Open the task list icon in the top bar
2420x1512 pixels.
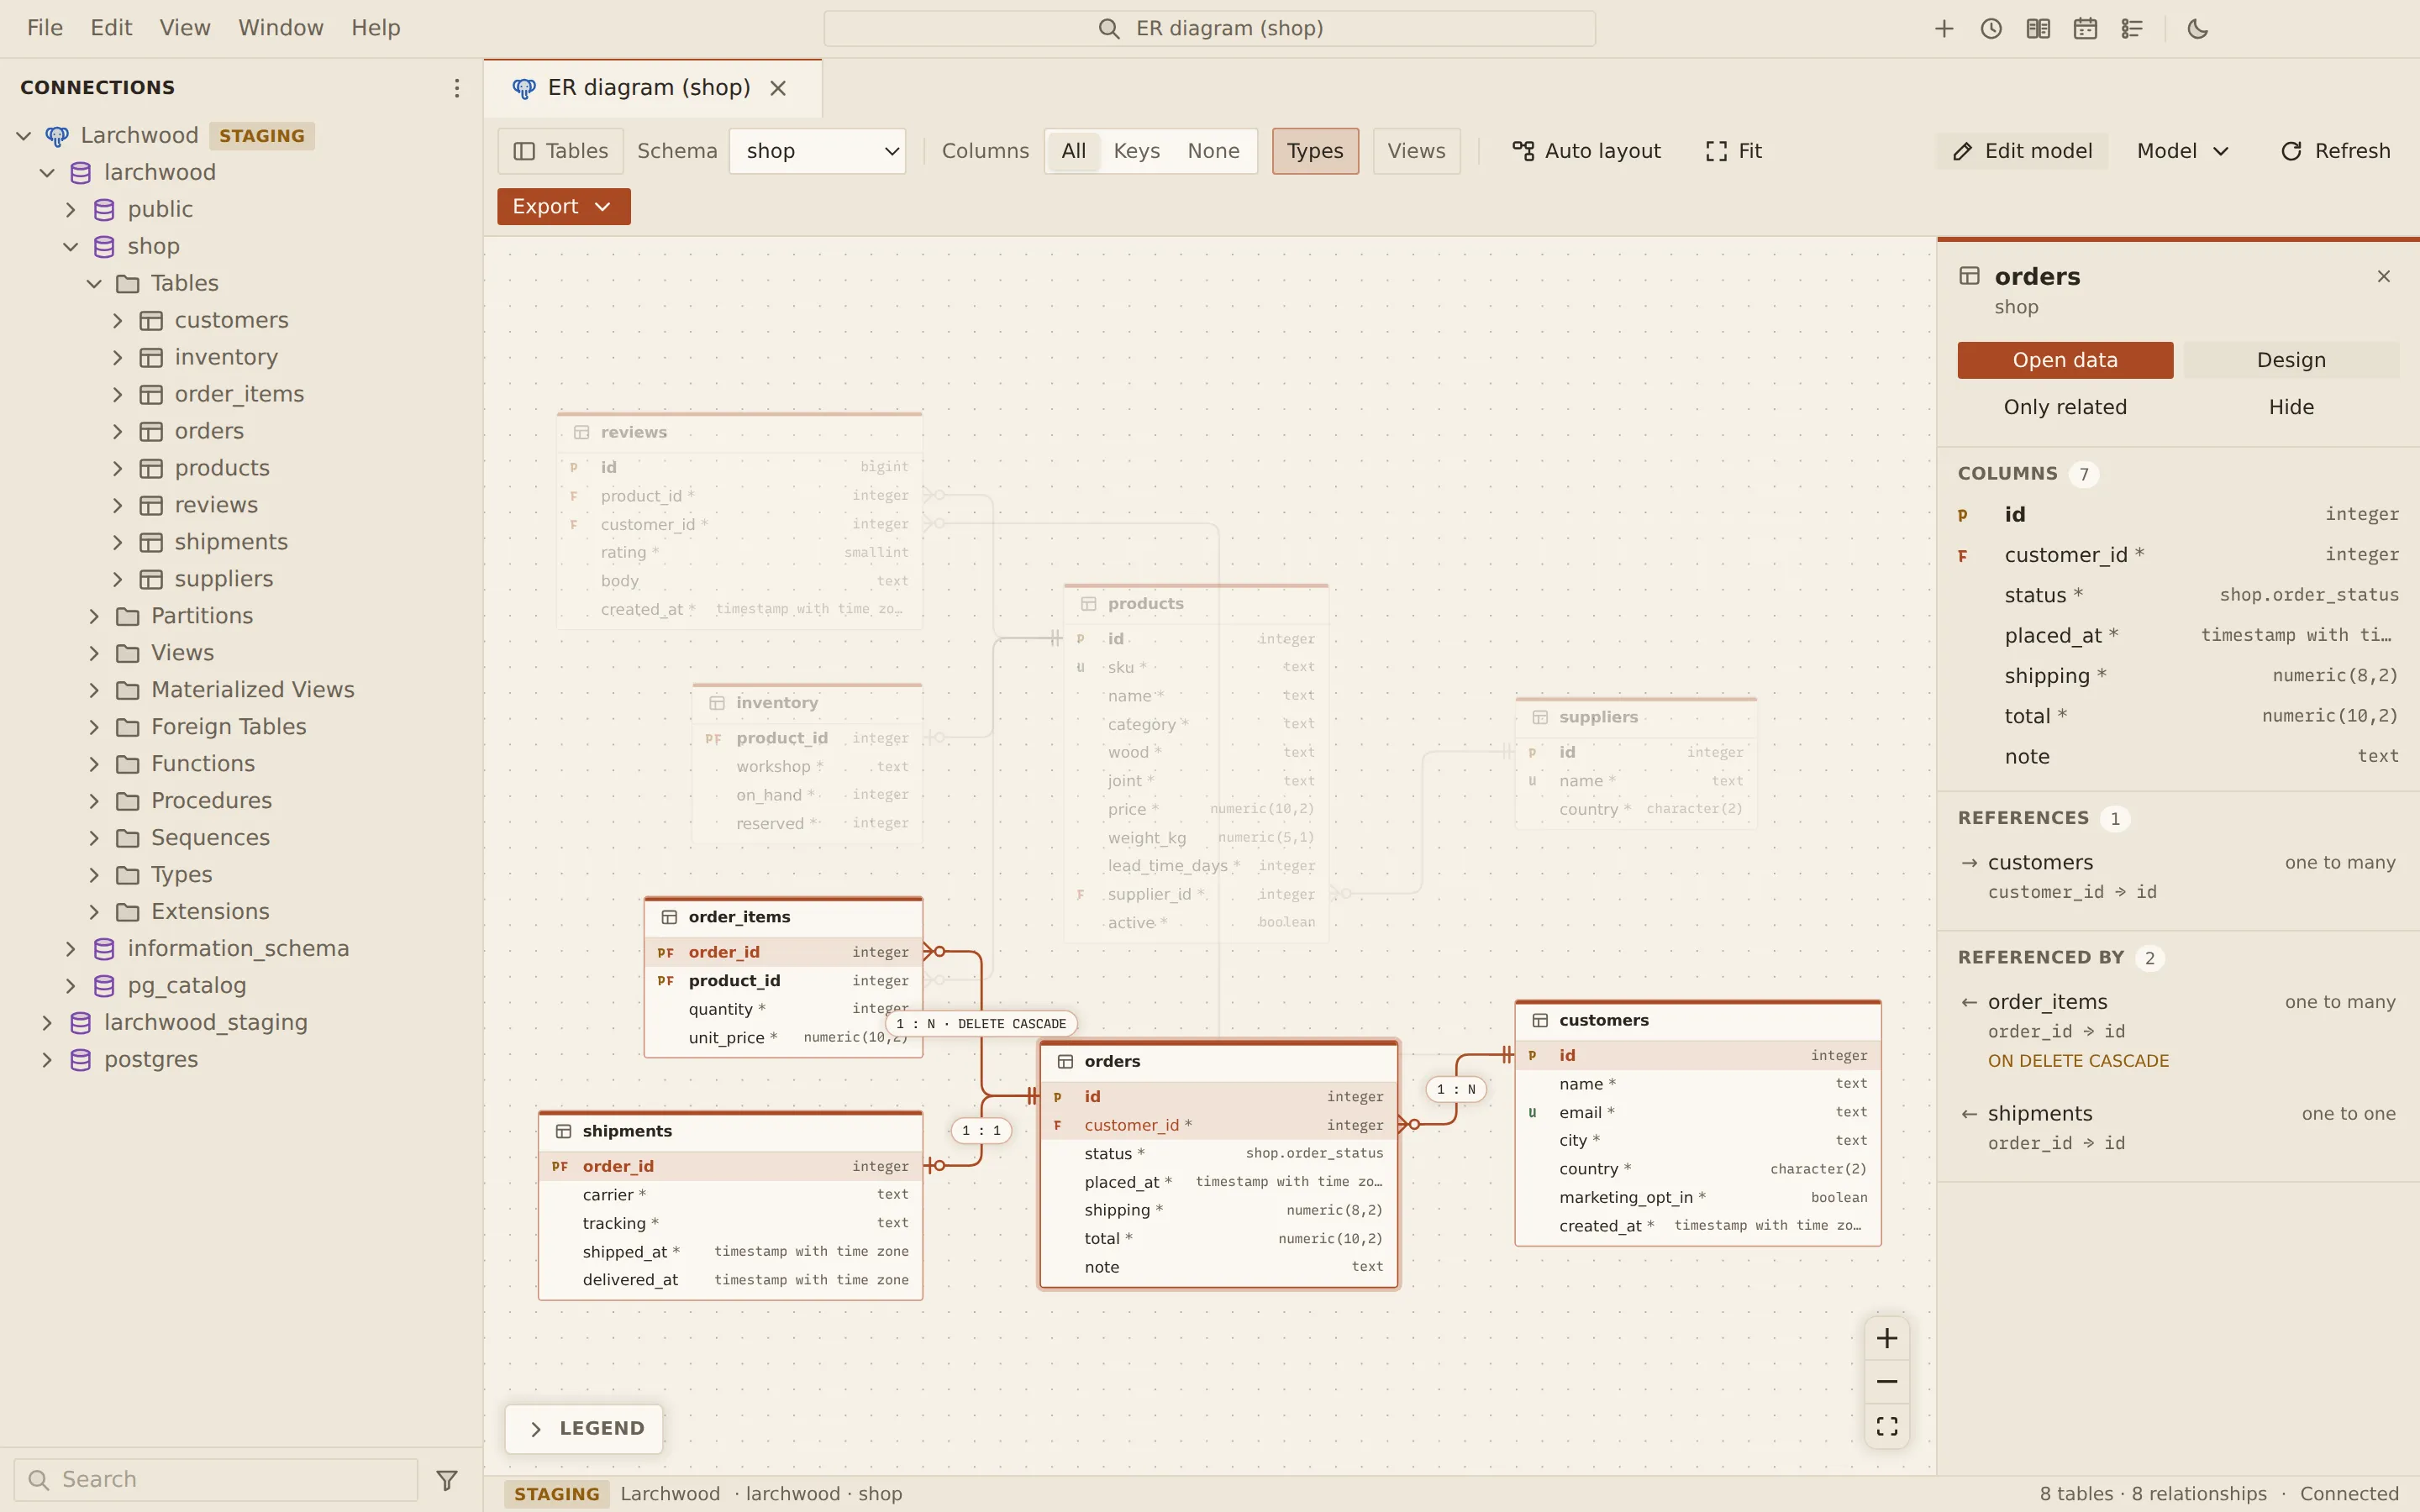[x=2132, y=29]
